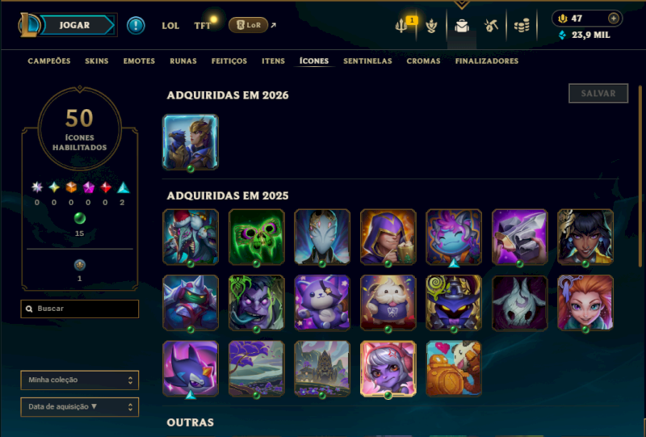This screenshot has width=646, height=437.
Task: Open the Data de aquisição sort dropdown
Action: coord(79,407)
